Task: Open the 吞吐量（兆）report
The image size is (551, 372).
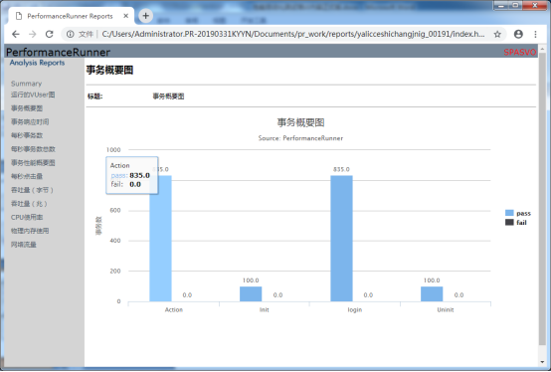Action: (x=29, y=204)
